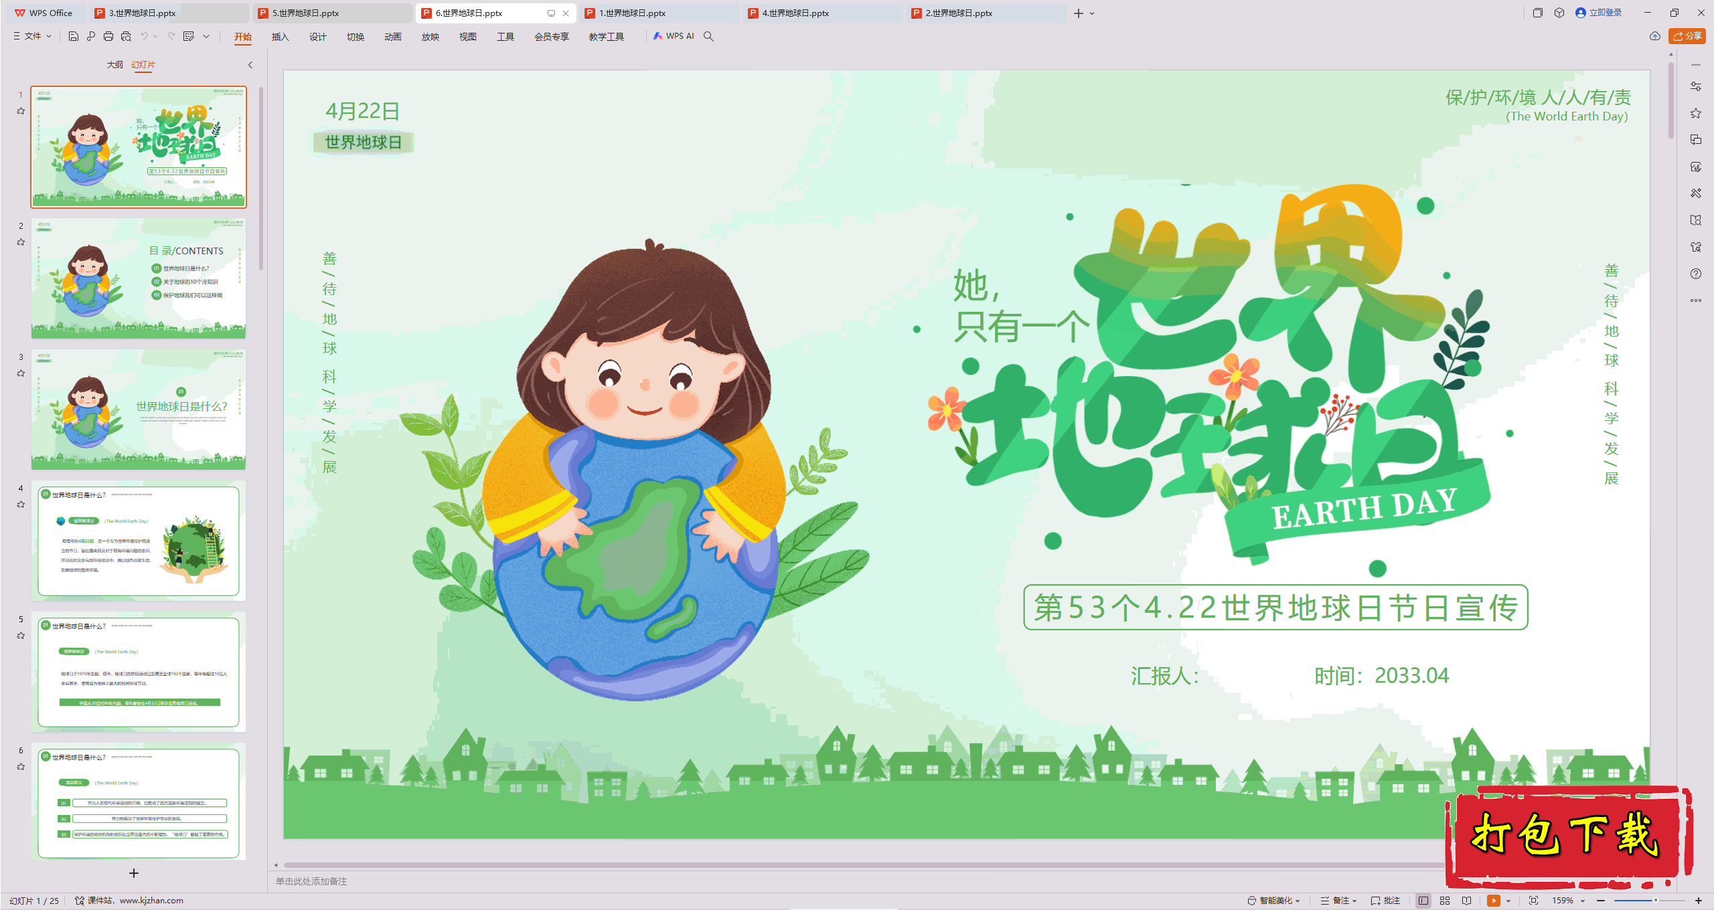Open the magic wand tools icon in sidebar
The image size is (1714, 910).
tap(1696, 193)
